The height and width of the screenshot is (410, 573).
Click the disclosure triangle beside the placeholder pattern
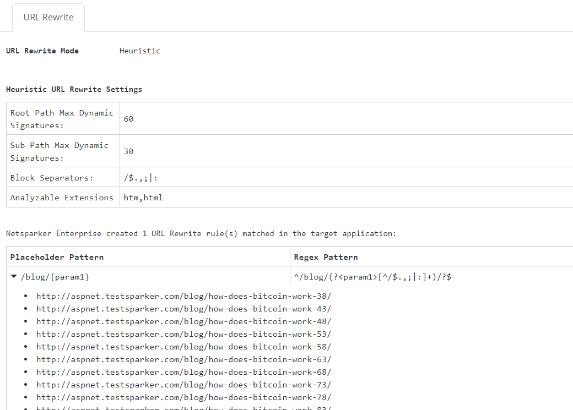tap(14, 276)
